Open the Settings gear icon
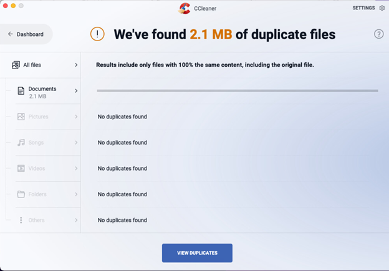 tap(382, 8)
